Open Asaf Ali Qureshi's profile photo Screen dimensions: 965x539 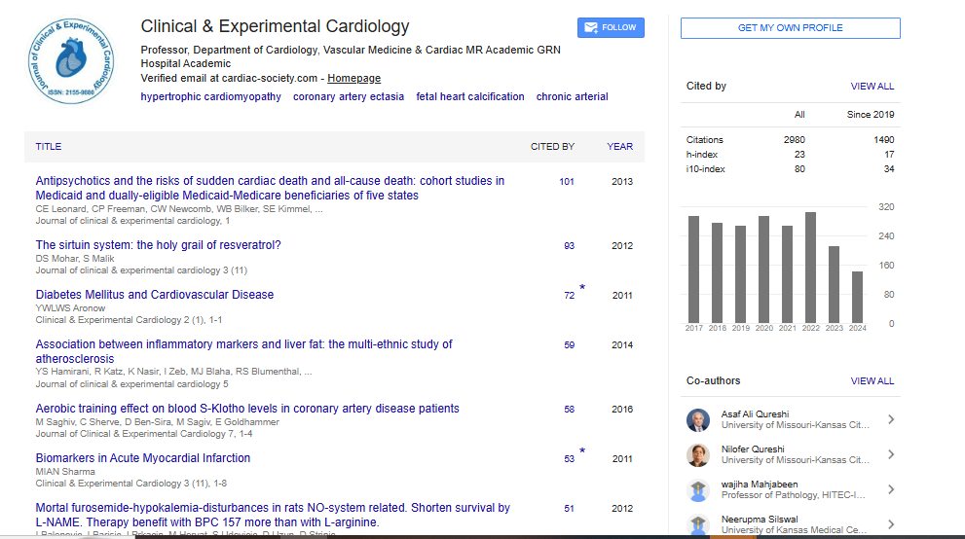point(698,420)
